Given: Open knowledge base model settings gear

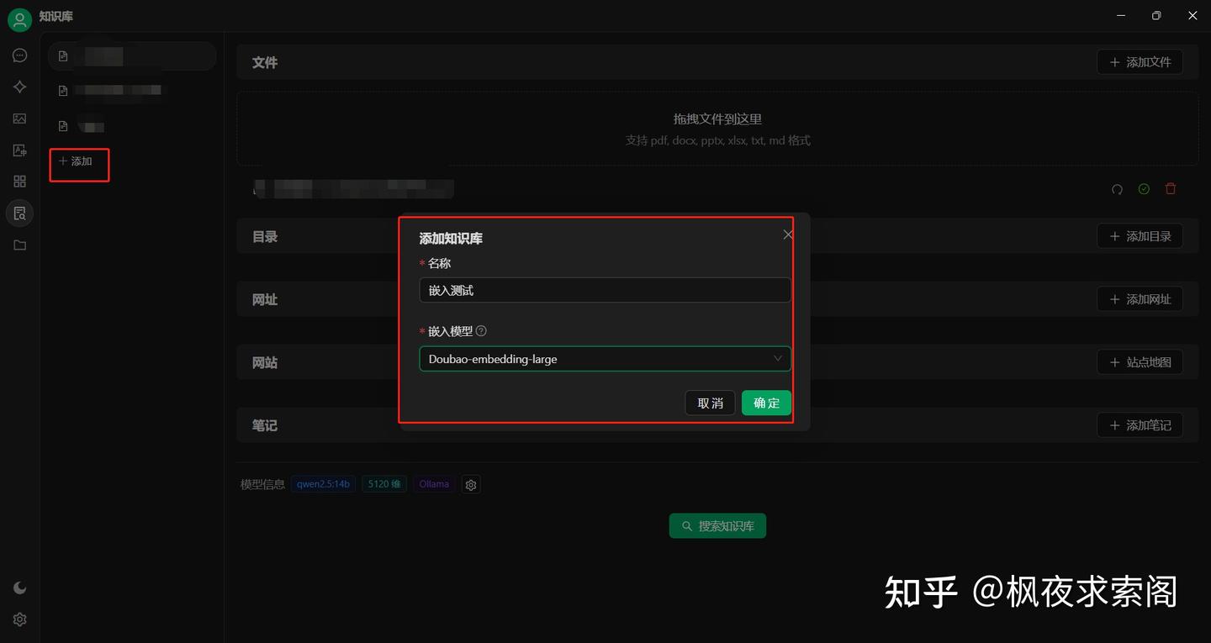Looking at the screenshot, I should [470, 484].
